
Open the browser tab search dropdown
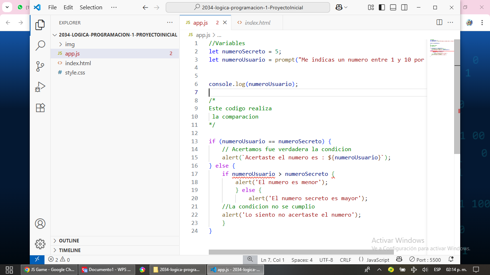coord(7,7)
